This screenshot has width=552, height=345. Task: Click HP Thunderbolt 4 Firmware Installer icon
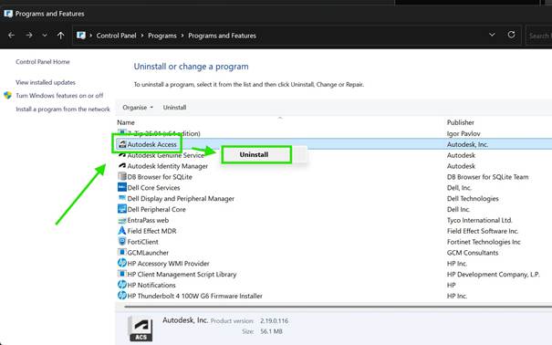pyautogui.click(x=122, y=296)
